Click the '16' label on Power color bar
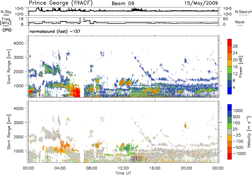The image size is (252, 175). point(235,67)
